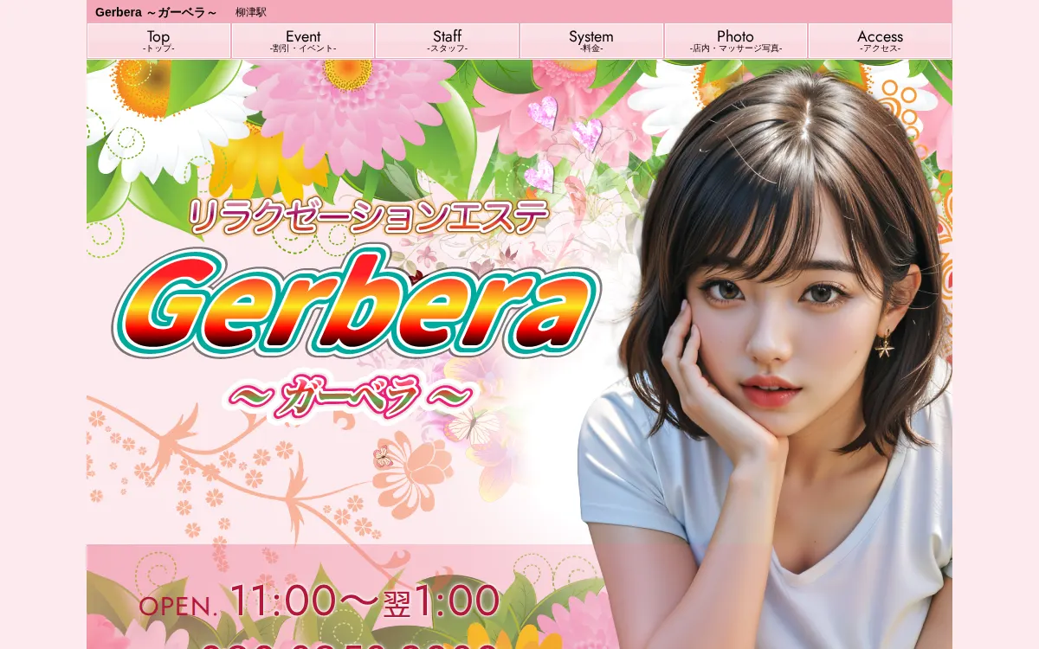The image size is (1039, 649).
Task: Open the Top navigation menu item
Action: (158, 41)
